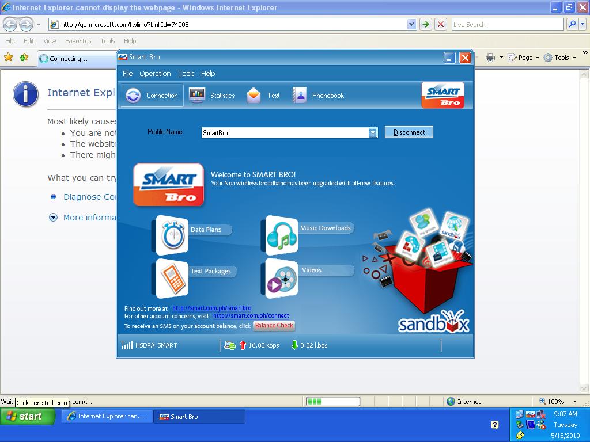
Task: Select the Music Downloads label
Action: (x=326, y=228)
